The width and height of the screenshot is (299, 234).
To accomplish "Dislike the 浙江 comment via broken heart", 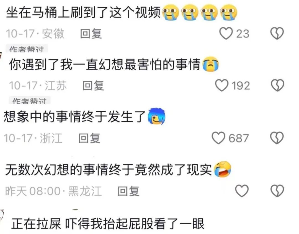I will 277,138.
